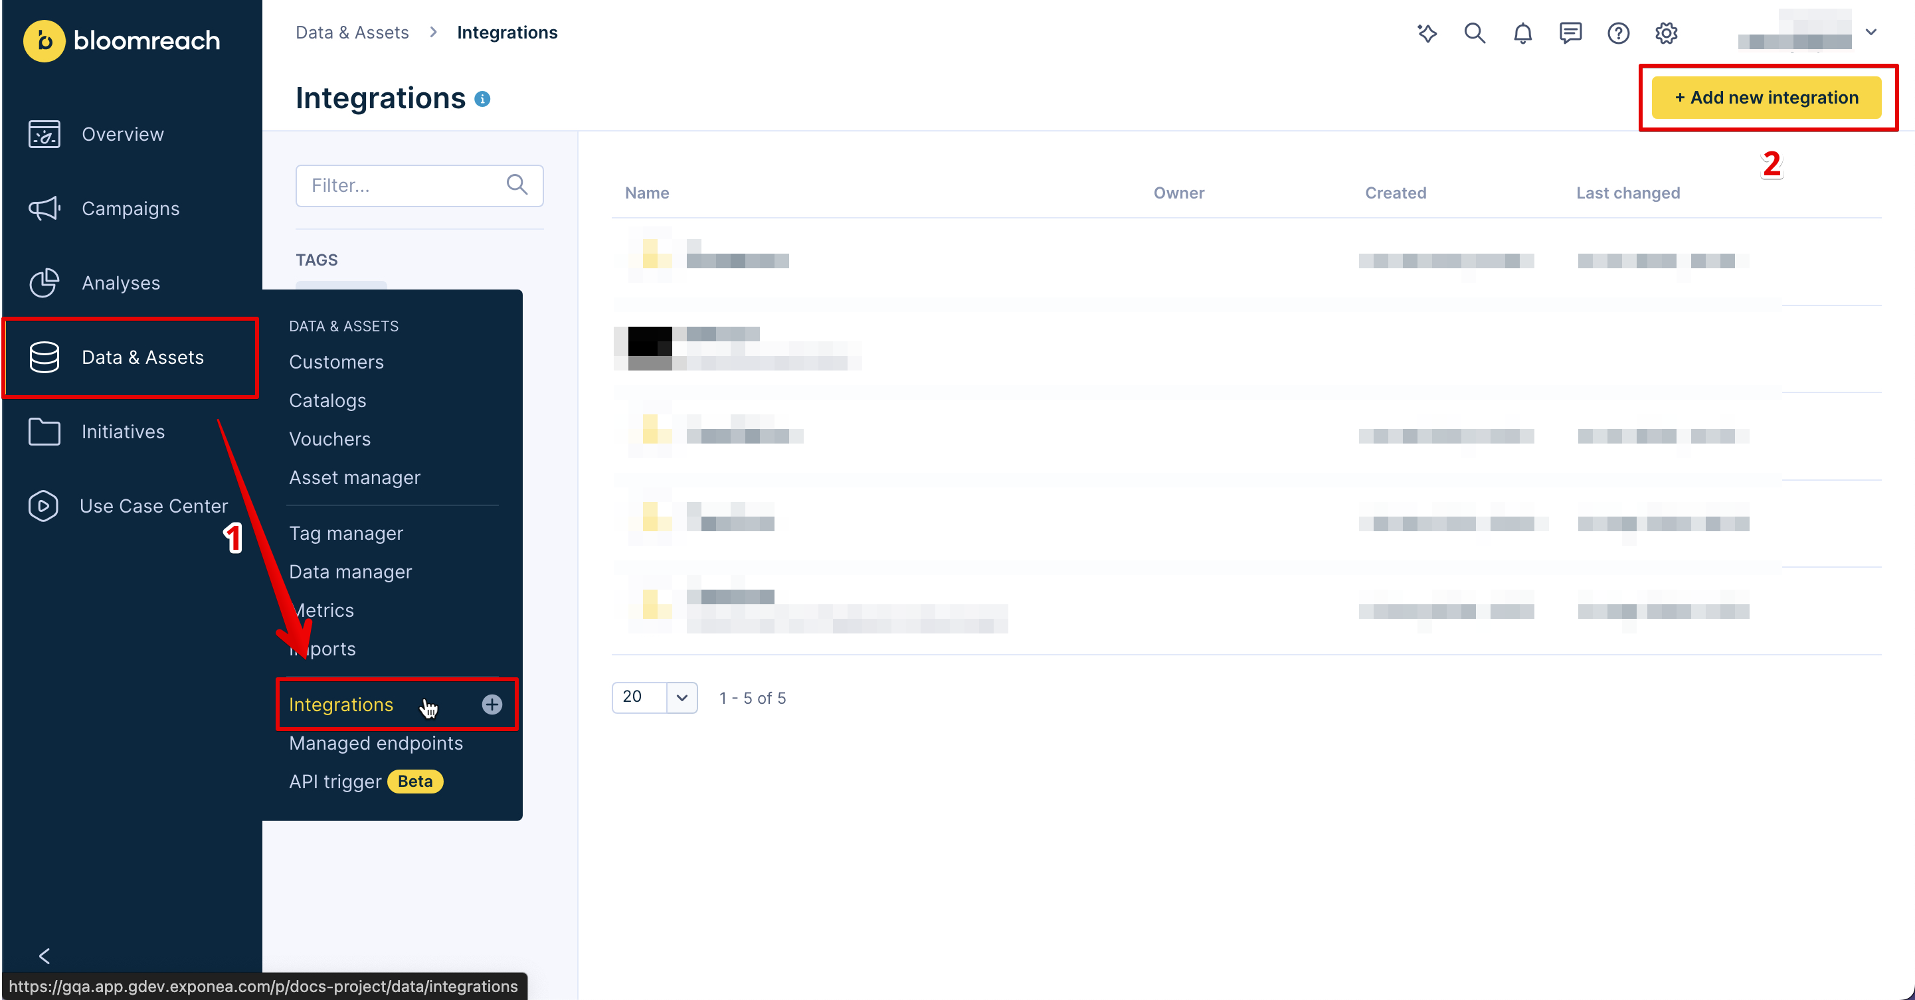Image resolution: width=1915 pixels, height=1000 pixels.
Task: Click Add new integration button
Action: 1766,98
